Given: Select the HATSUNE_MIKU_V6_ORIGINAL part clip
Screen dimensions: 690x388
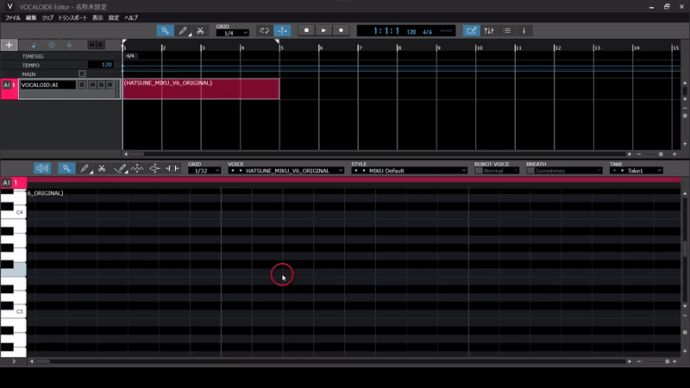Looking at the screenshot, I should (x=201, y=89).
